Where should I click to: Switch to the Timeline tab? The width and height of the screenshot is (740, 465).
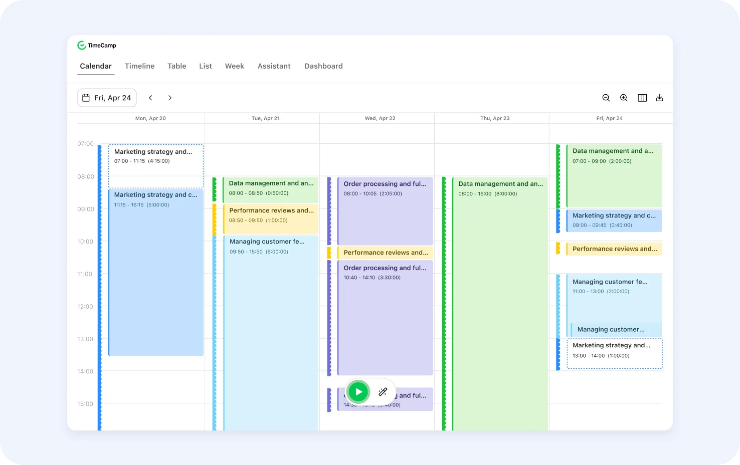(x=140, y=66)
